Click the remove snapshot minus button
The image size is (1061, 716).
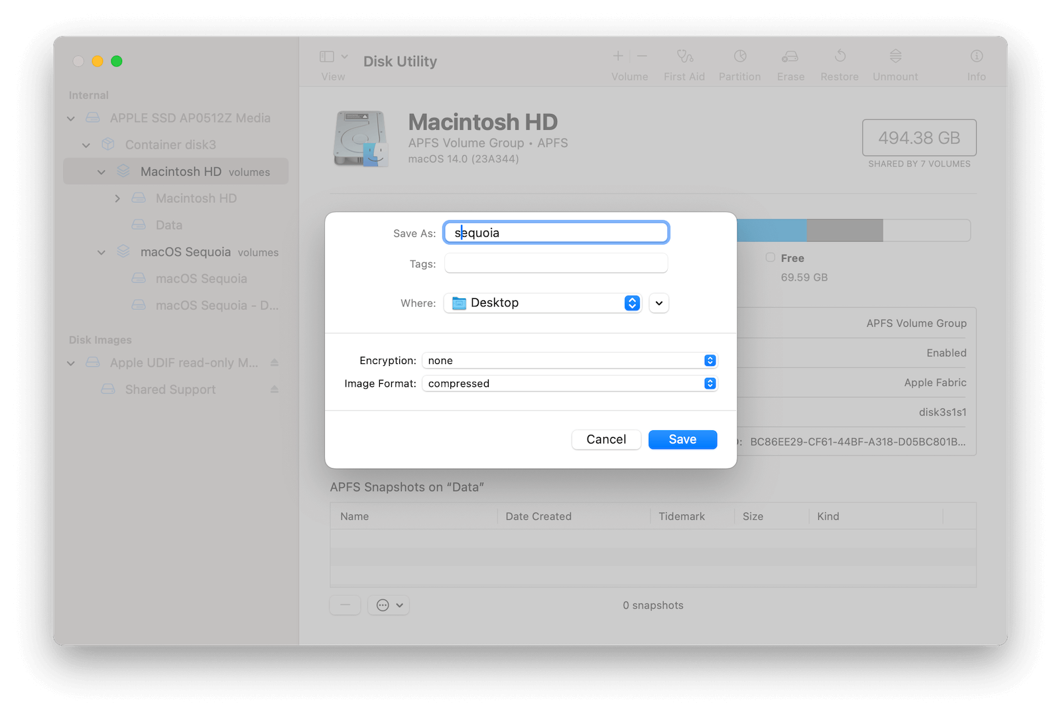point(345,605)
